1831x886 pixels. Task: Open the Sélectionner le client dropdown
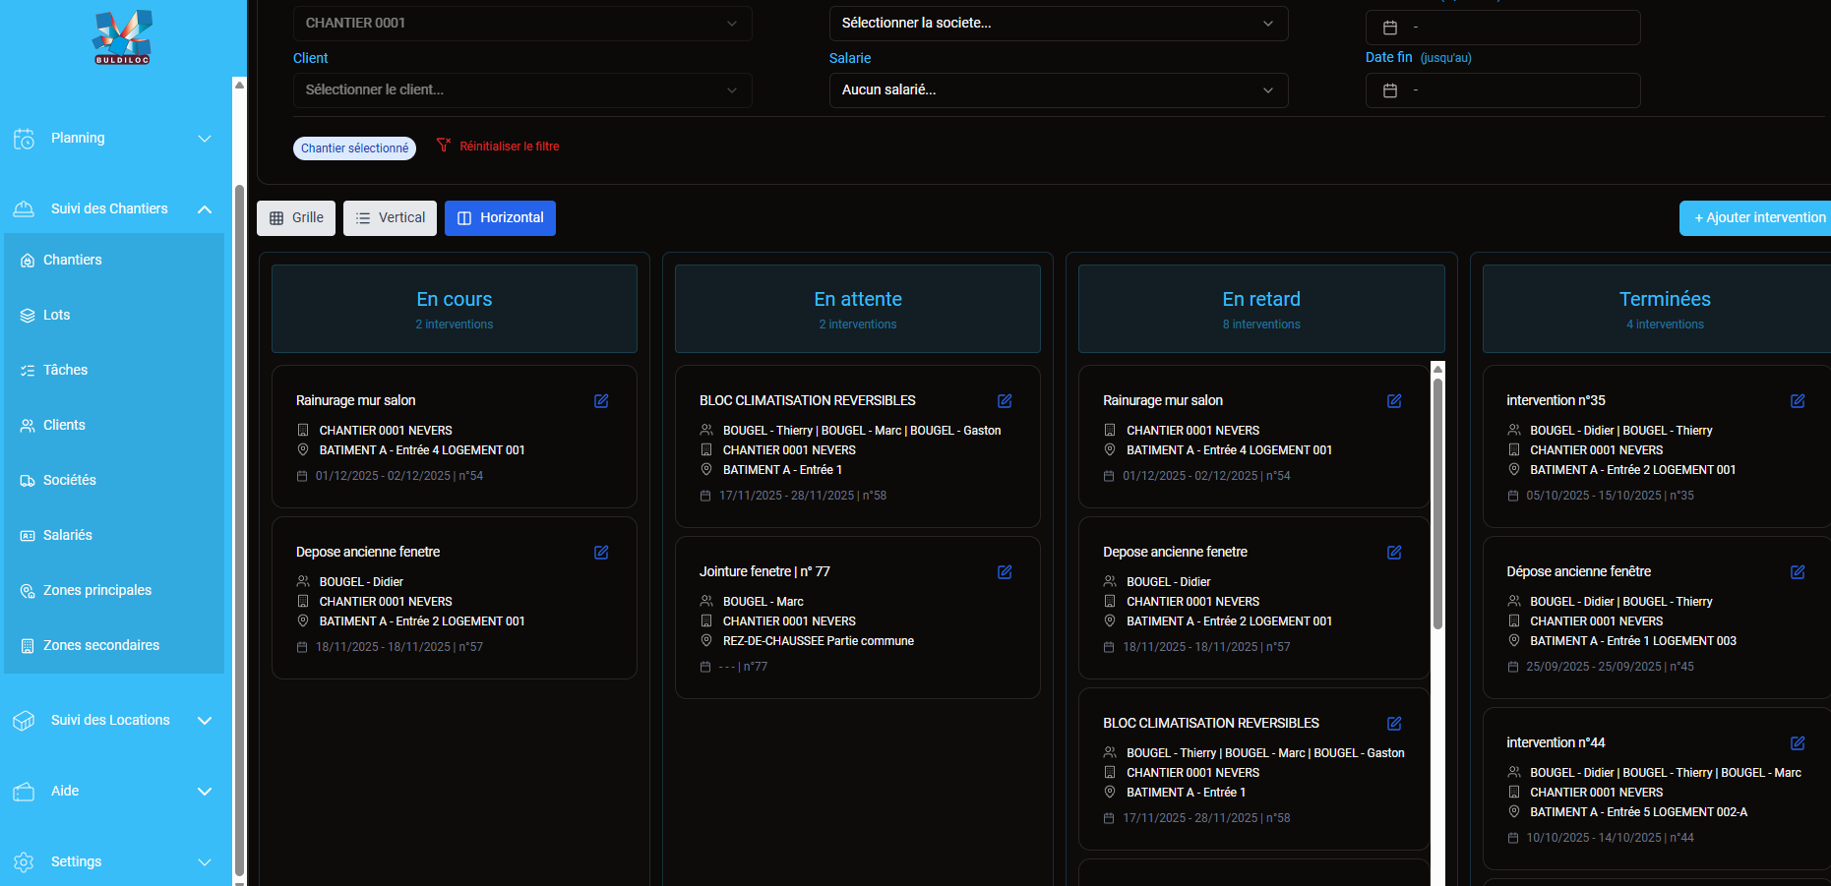pos(521,90)
